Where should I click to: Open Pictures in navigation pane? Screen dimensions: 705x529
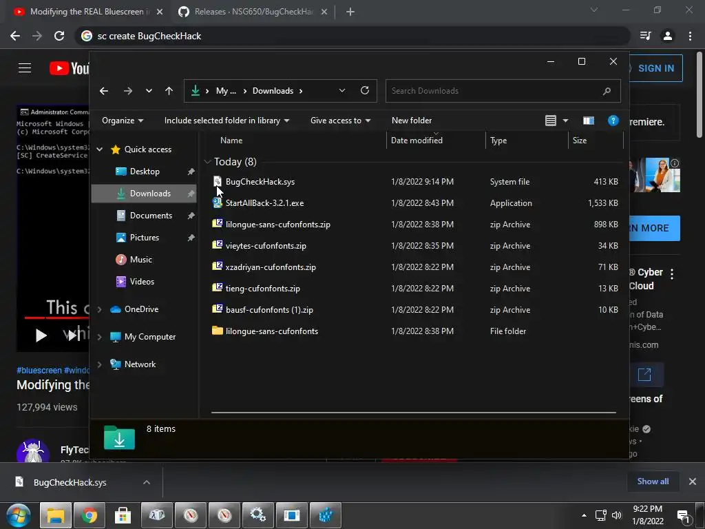coord(144,238)
